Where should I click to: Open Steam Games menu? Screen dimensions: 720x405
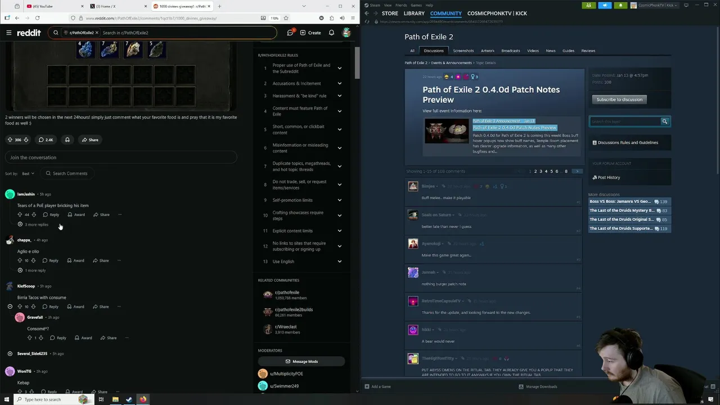[x=416, y=5]
